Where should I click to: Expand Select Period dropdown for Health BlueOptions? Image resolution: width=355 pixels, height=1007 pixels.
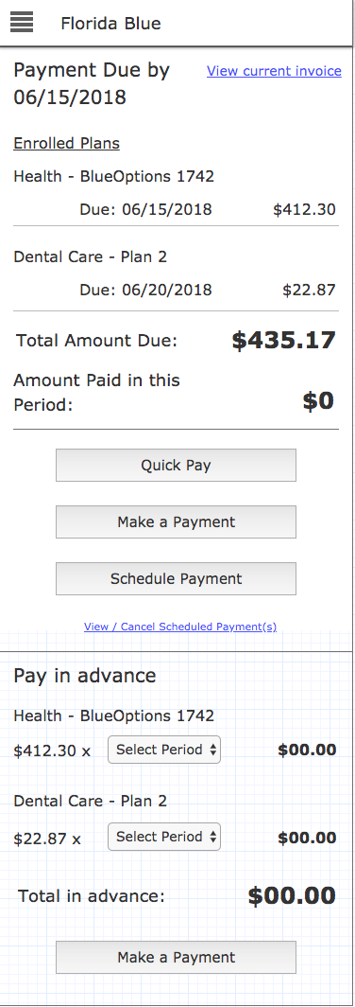click(164, 750)
